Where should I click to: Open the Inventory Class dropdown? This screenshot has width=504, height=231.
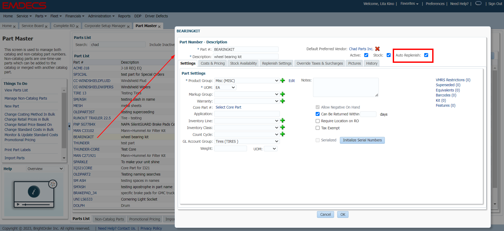(x=247, y=127)
